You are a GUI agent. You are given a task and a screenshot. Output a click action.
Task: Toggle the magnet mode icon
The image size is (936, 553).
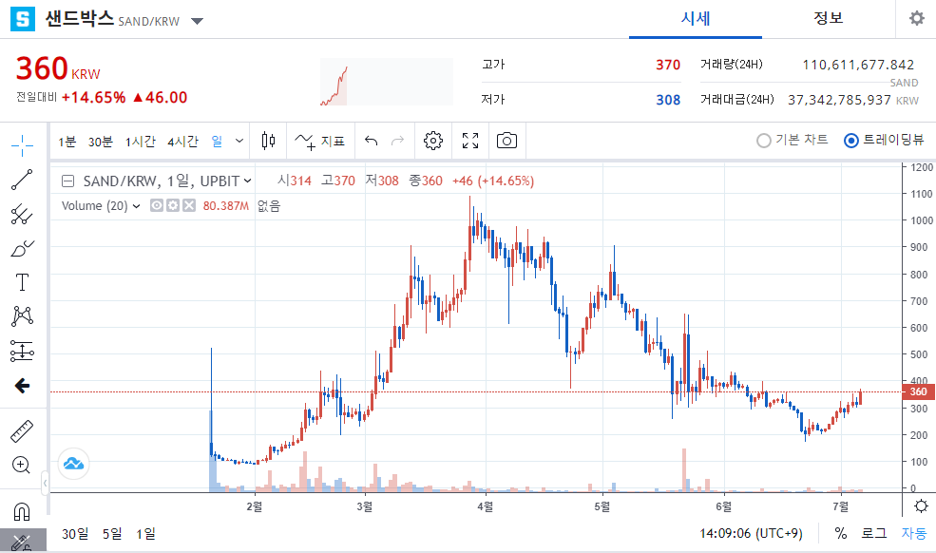point(22,512)
